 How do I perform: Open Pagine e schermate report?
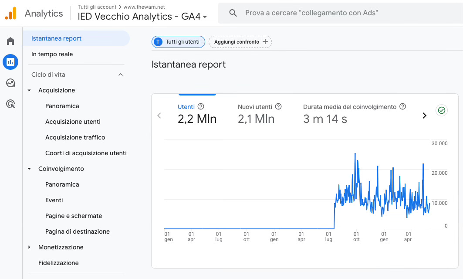tap(74, 216)
